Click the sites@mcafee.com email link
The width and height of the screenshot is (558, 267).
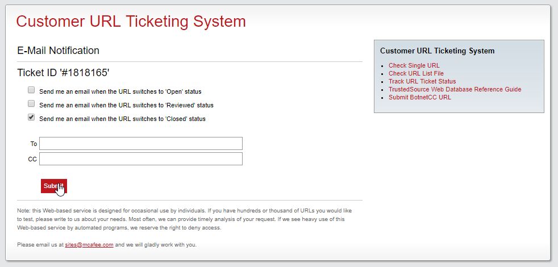click(89, 245)
